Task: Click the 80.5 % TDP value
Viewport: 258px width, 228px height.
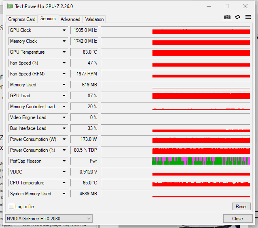Action: (x=85, y=150)
